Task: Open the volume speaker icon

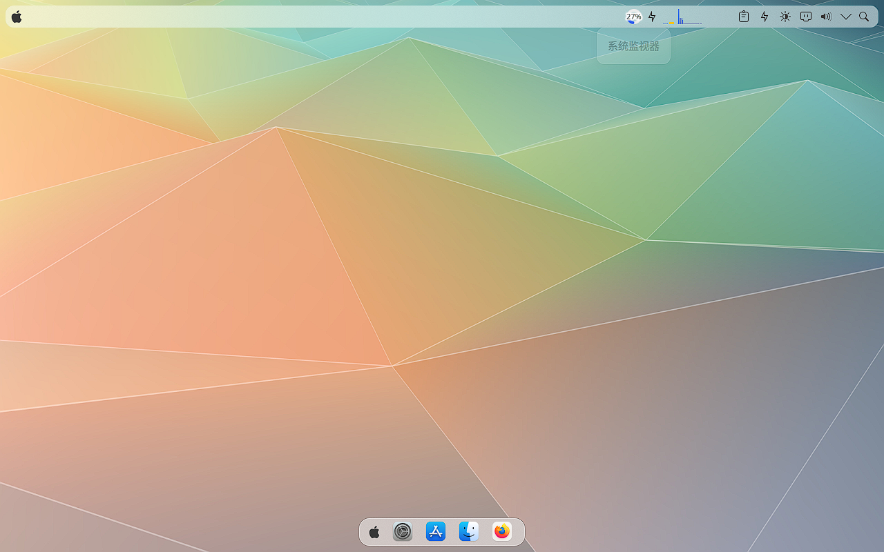Action: pyautogui.click(x=826, y=17)
